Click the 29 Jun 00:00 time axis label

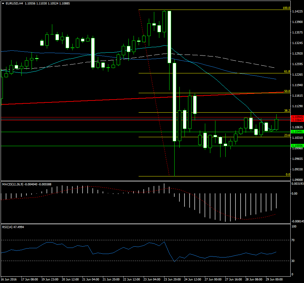(274, 279)
